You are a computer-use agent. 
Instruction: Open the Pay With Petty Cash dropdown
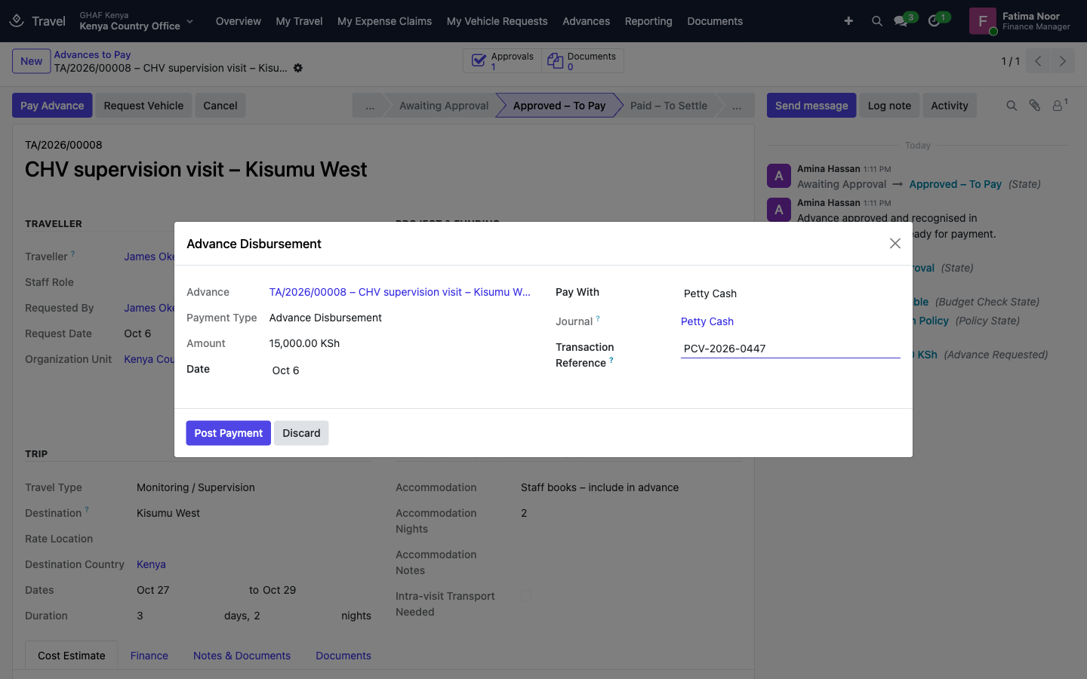click(x=790, y=293)
